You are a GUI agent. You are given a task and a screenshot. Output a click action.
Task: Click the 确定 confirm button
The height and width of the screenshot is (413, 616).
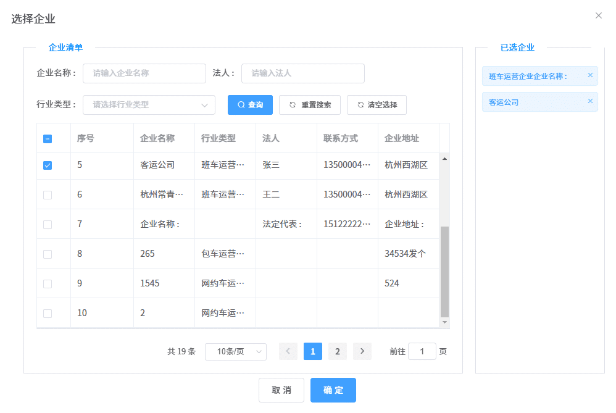(333, 390)
